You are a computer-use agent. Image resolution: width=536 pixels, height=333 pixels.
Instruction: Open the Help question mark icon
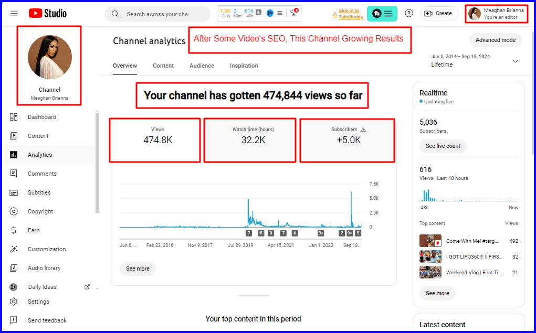pos(409,14)
